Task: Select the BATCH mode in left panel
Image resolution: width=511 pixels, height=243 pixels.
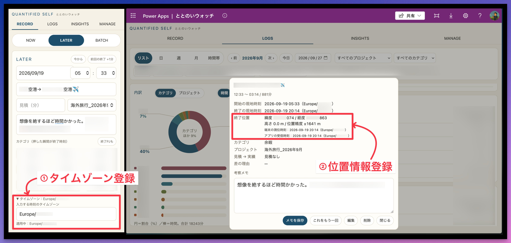Action: point(102,40)
